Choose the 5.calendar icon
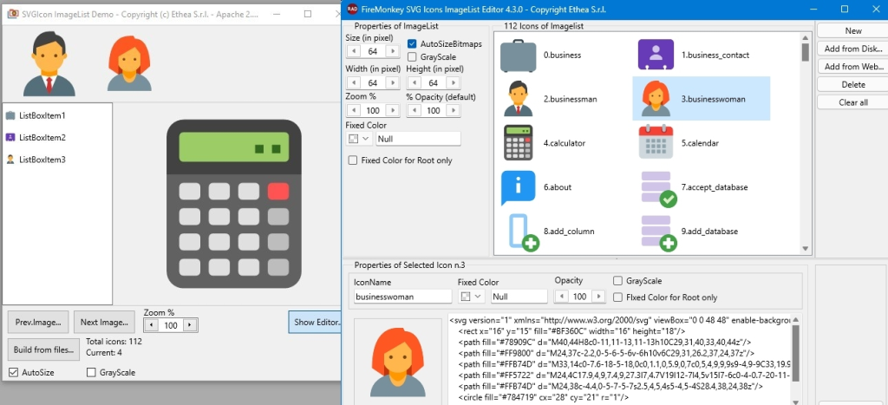Screen dimensions: 888x405 [656, 143]
